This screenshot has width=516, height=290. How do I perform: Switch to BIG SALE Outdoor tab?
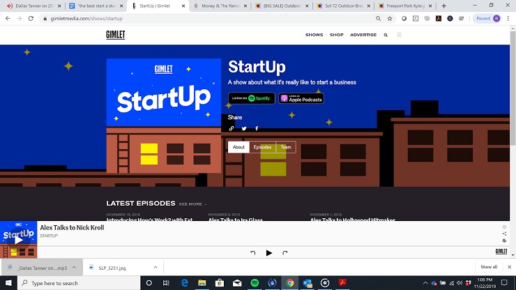coord(281,6)
